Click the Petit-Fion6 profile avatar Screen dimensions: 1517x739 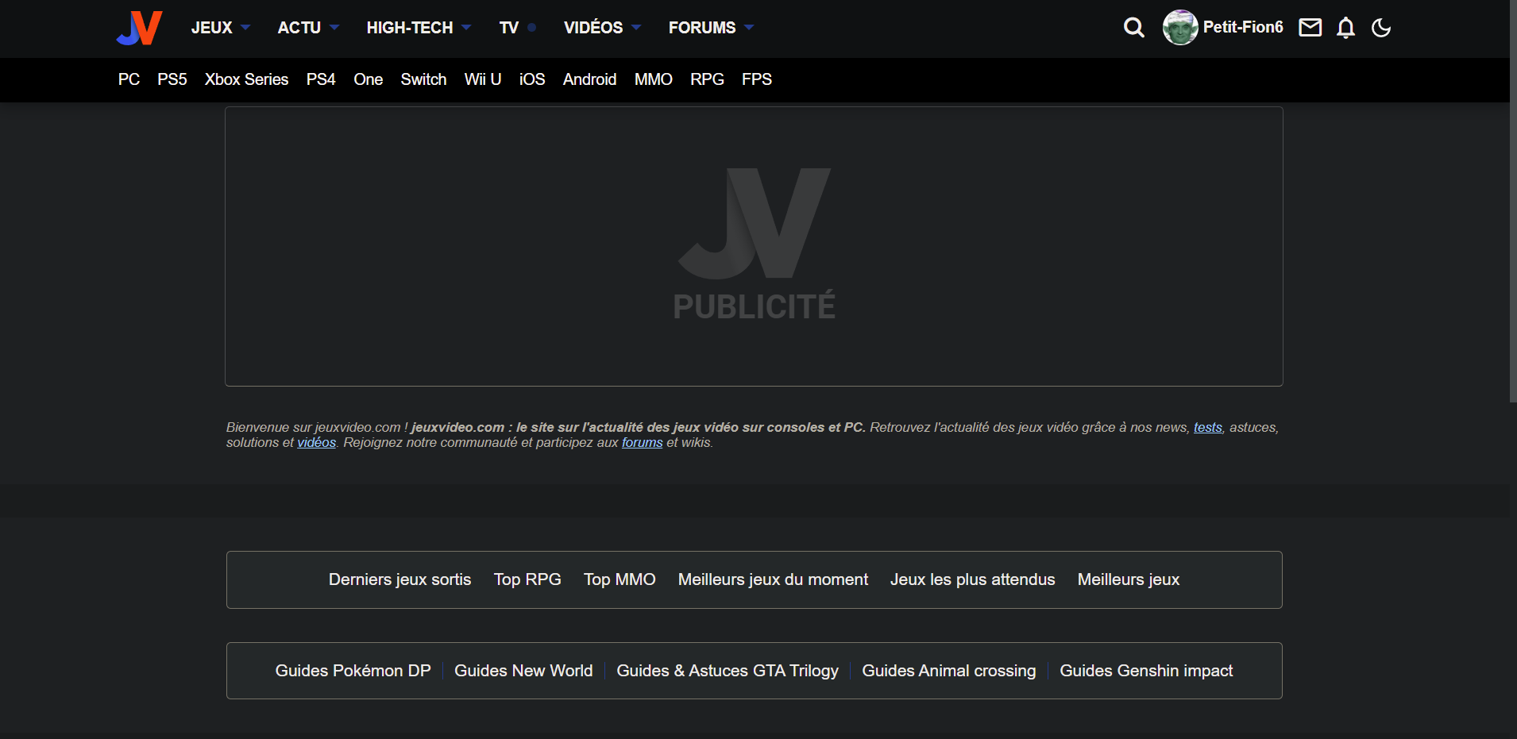coord(1180,28)
